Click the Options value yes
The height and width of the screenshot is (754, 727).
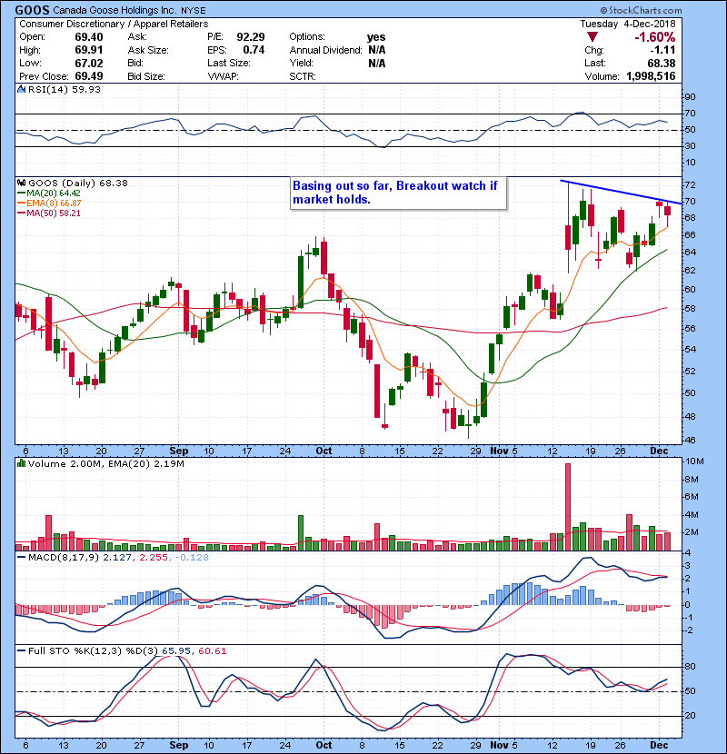point(376,37)
